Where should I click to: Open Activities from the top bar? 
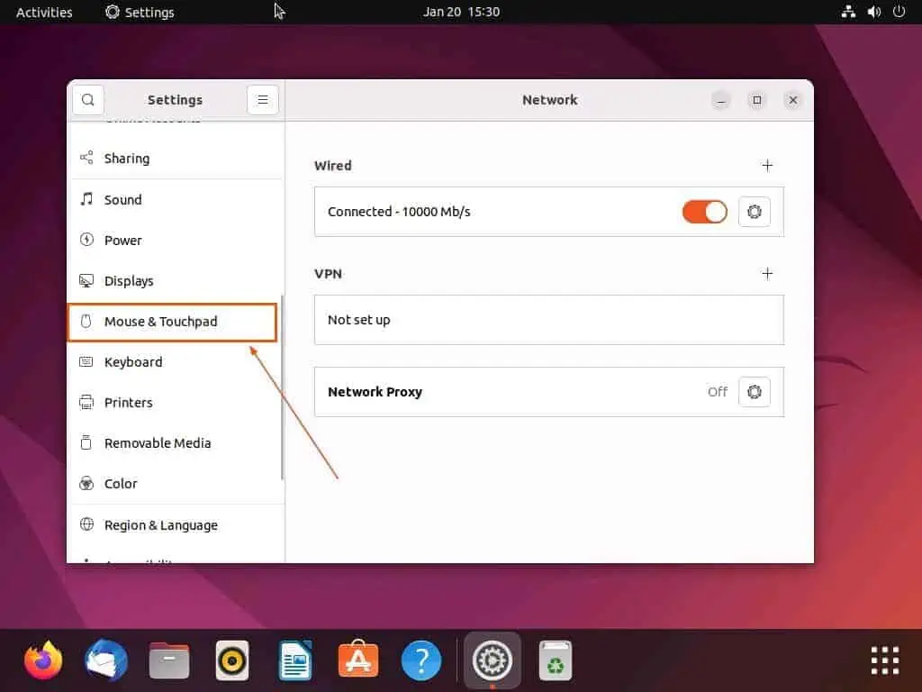(x=43, y=12)
